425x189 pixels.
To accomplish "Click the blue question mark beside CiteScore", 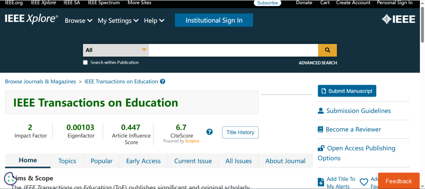I will coord(209,132).
